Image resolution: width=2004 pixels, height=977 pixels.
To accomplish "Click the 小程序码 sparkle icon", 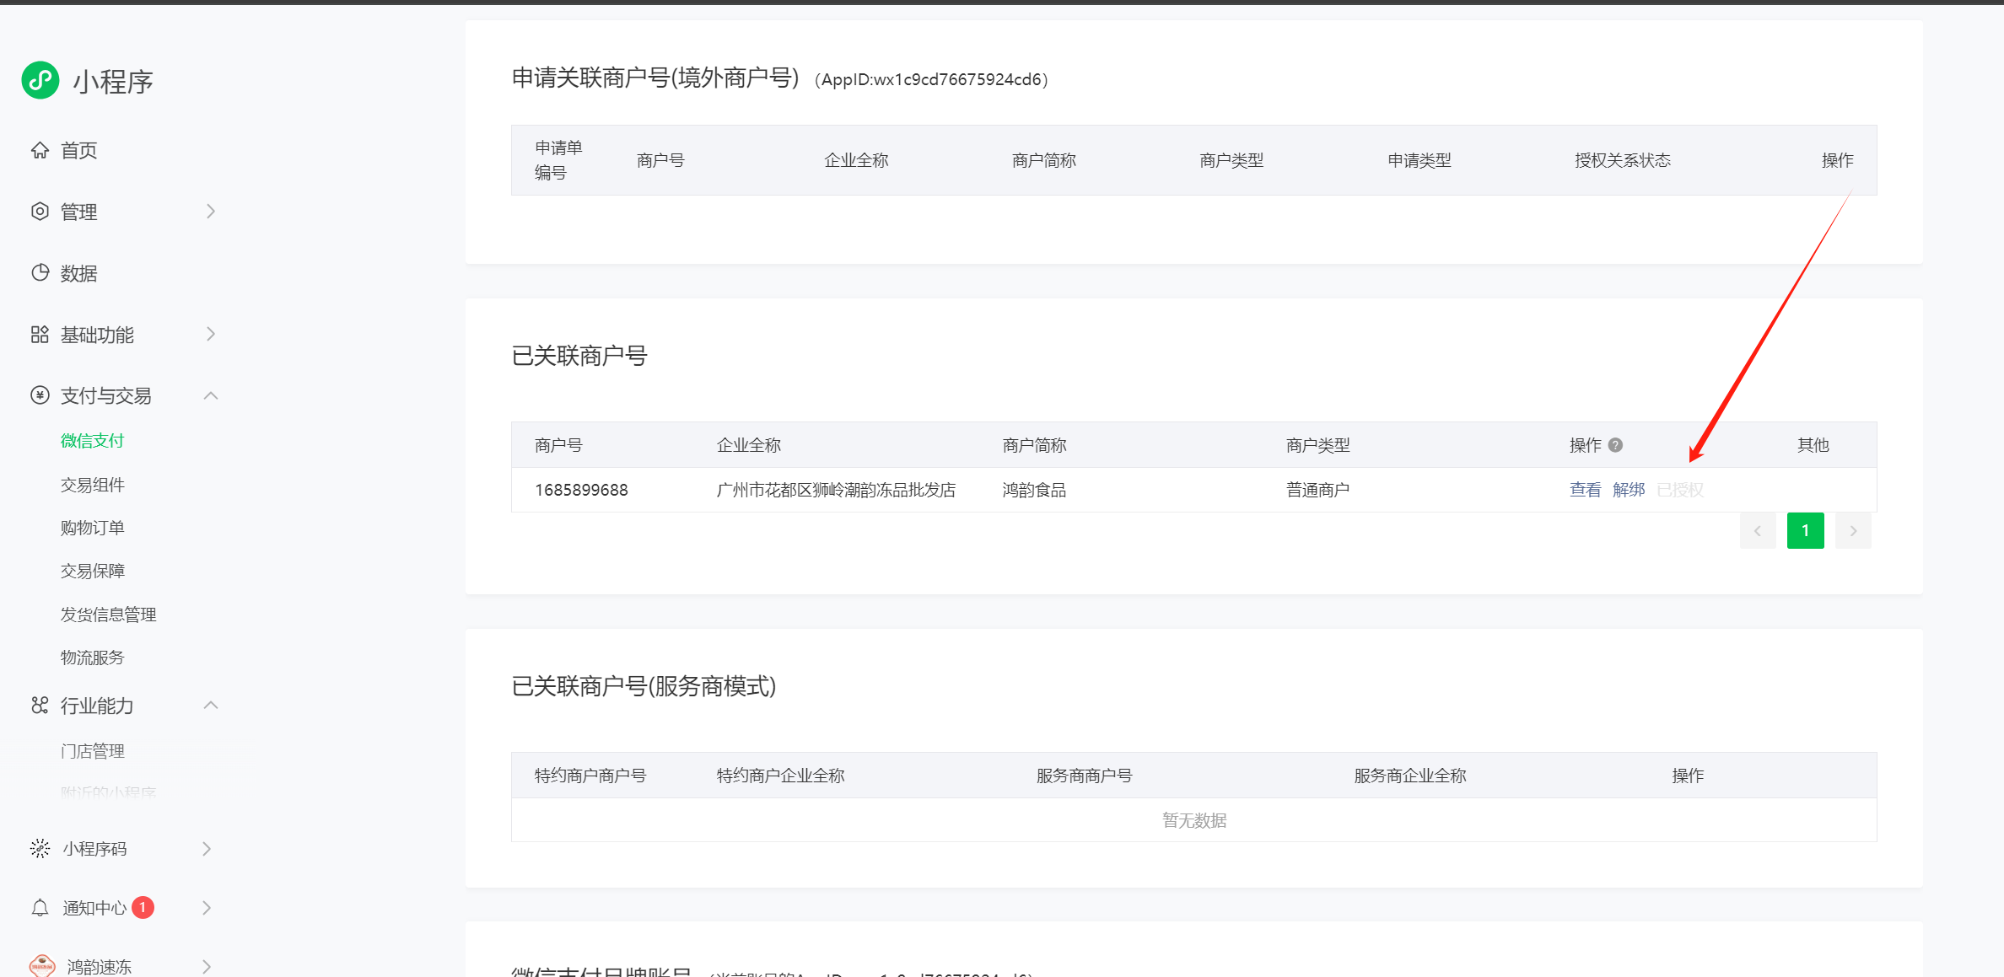I will pos(40,849).
